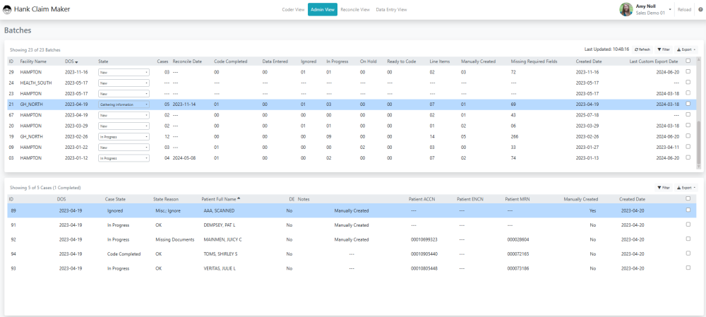706x317 pixels.
Task: Tick the checkbox for batch 21 GH_NORTH
Action: (688, 104)
